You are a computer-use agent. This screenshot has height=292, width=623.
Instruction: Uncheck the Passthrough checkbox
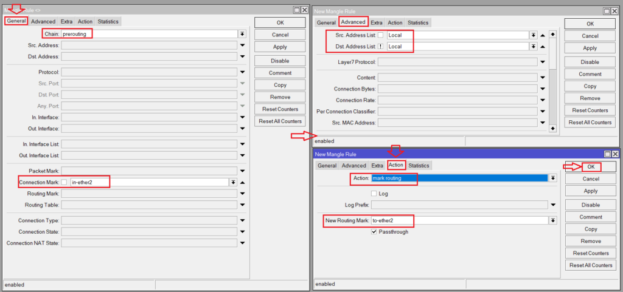[374, 232]
